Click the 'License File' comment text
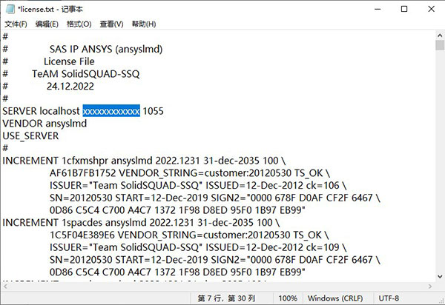The height and width of the screenshot is (305, 445). [x=69, y=61]
